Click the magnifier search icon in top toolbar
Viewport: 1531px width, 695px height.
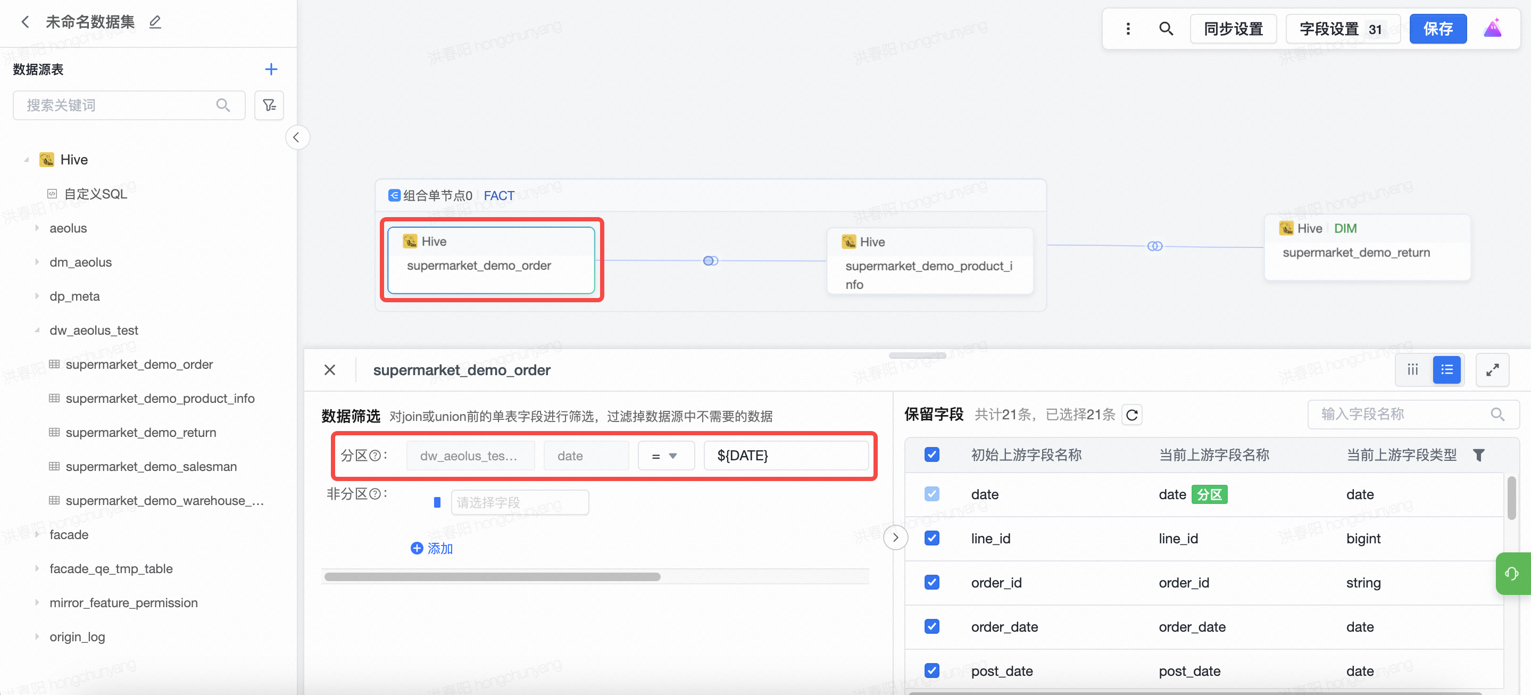1166,29
